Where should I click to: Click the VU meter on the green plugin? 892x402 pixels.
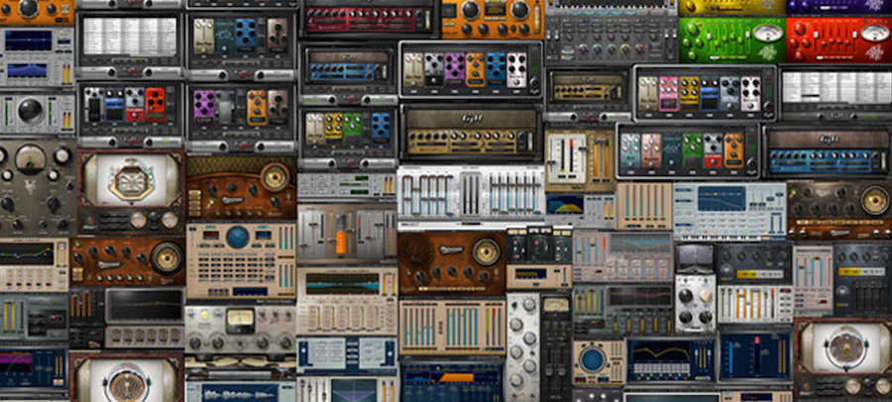pos(766,33)
